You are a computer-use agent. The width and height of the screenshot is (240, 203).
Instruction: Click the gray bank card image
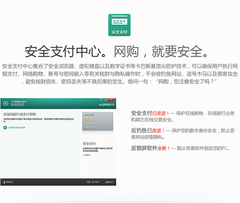point(97,122)
